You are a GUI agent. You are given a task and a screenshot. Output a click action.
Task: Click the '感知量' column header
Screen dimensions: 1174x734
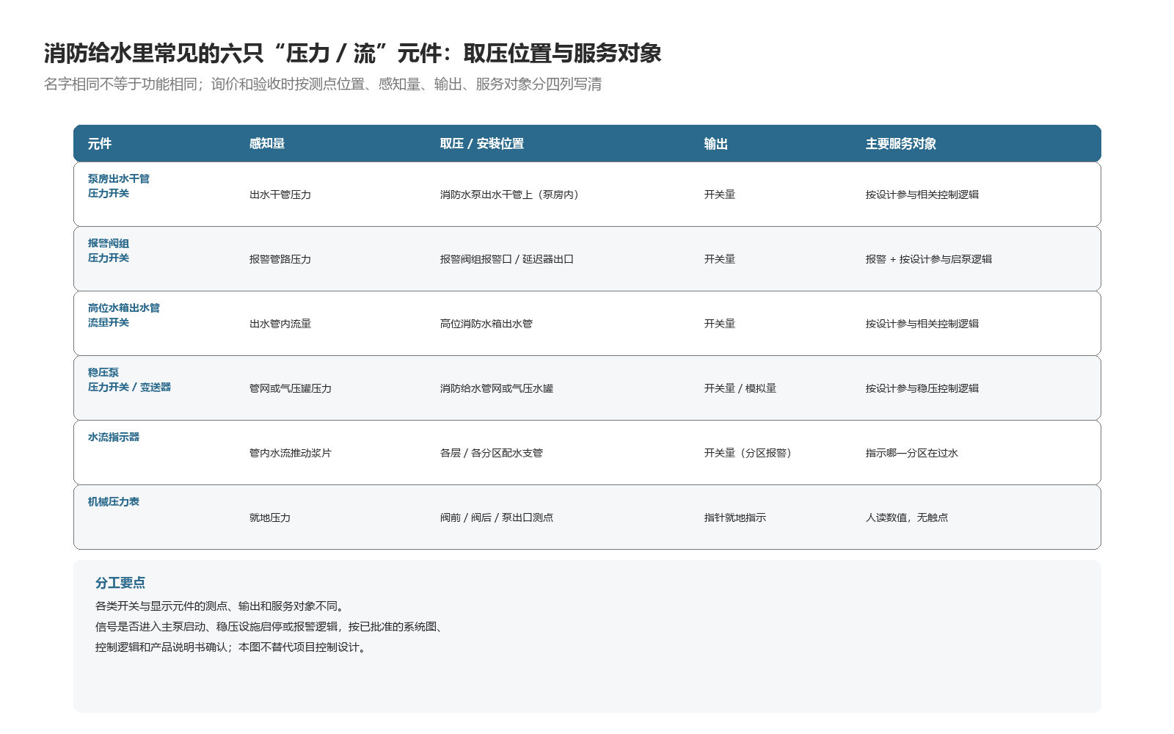(x=267, y=144)
